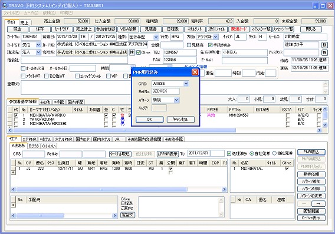Click the right arrow of the flight segment table scrollbar

[x=224, y=189]
